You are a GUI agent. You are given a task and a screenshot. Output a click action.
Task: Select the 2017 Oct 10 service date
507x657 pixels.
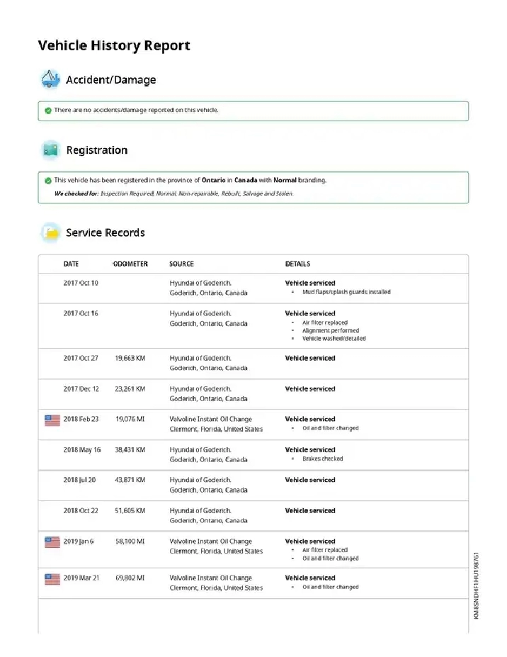81,283
